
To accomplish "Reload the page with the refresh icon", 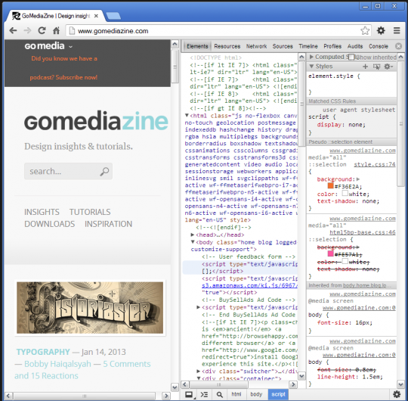I will point(42,30).
